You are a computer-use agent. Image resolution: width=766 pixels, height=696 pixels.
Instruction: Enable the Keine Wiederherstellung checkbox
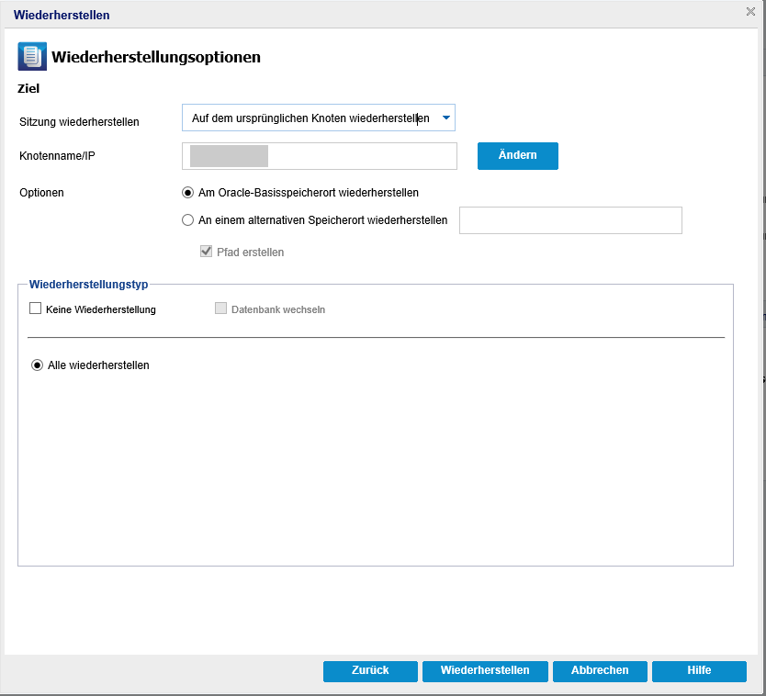click(x=35, y=309)
